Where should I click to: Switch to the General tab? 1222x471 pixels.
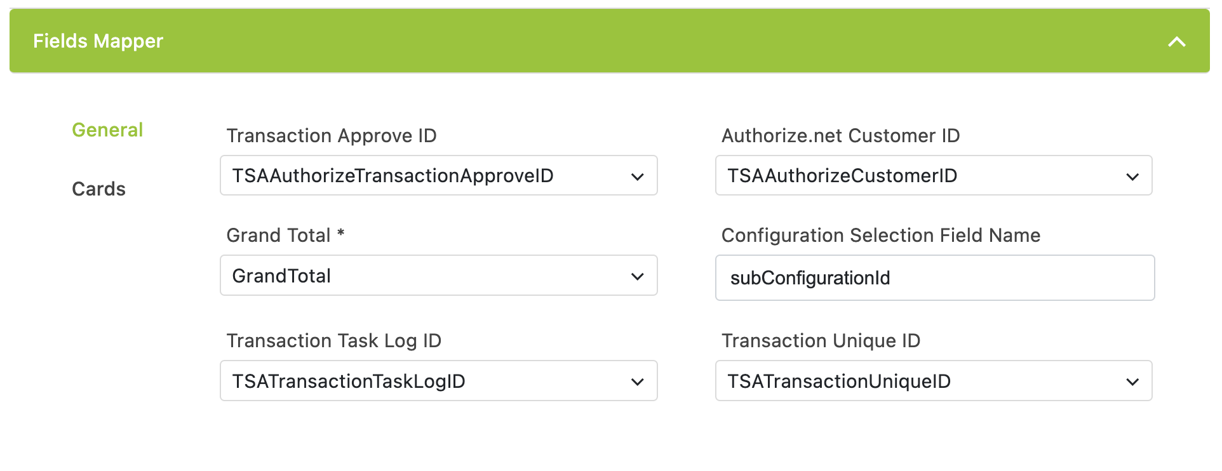(x=107, y=130)
